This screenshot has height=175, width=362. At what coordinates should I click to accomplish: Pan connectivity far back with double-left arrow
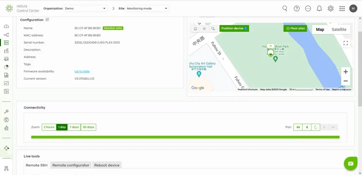click(298, 127)
